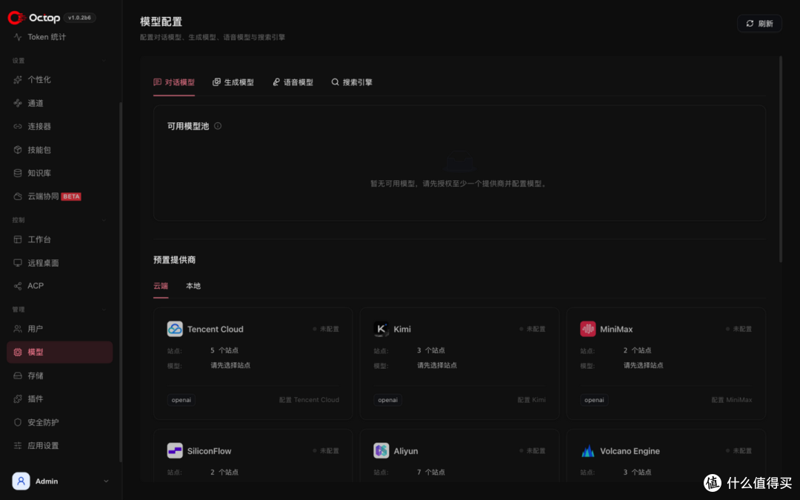The image size is (800, 500).
Task: Click the 配置 Tencent Cloud link
Action: click(309, 400)
